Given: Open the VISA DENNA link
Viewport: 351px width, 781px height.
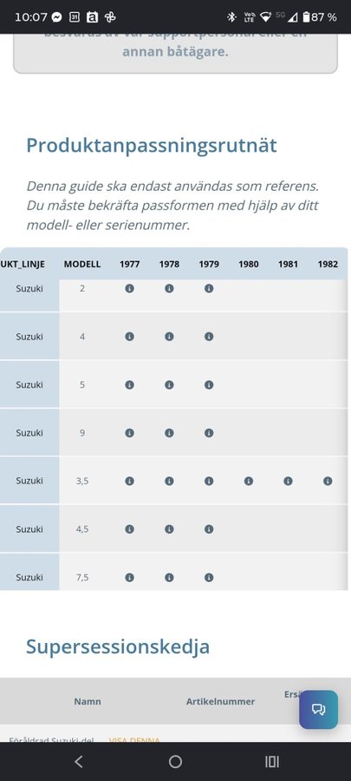Looking at the screenshot, I should [x=134, y=740].
